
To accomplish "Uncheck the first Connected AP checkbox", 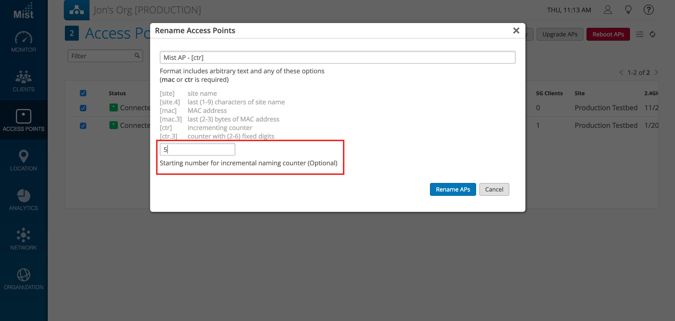I will click(x=83, y=108).
